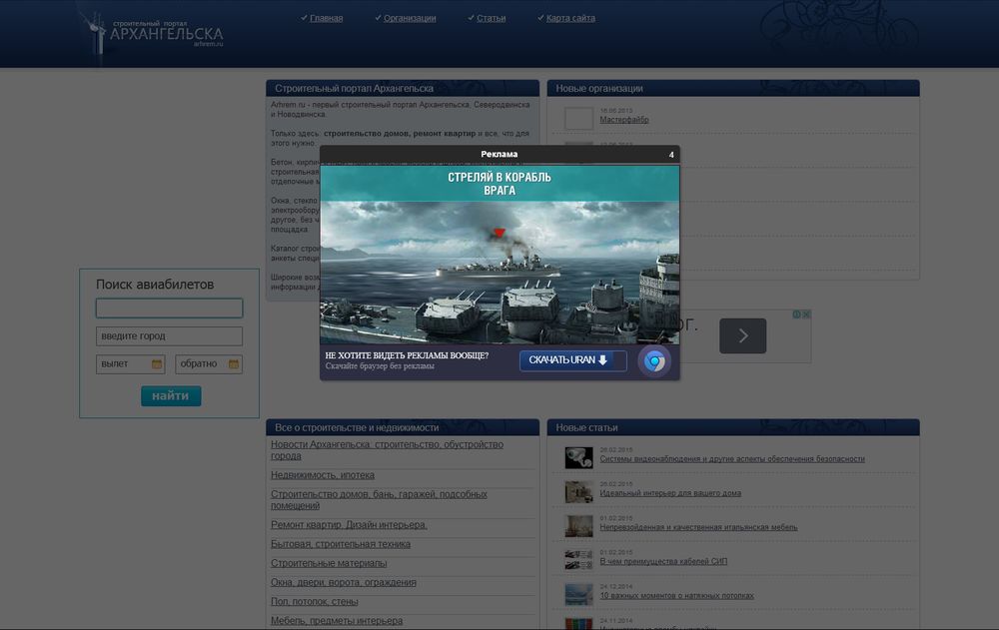Click the Uran browser logo icon in the ad
Viewport: 999px width, 630px height.
(654, 361)
